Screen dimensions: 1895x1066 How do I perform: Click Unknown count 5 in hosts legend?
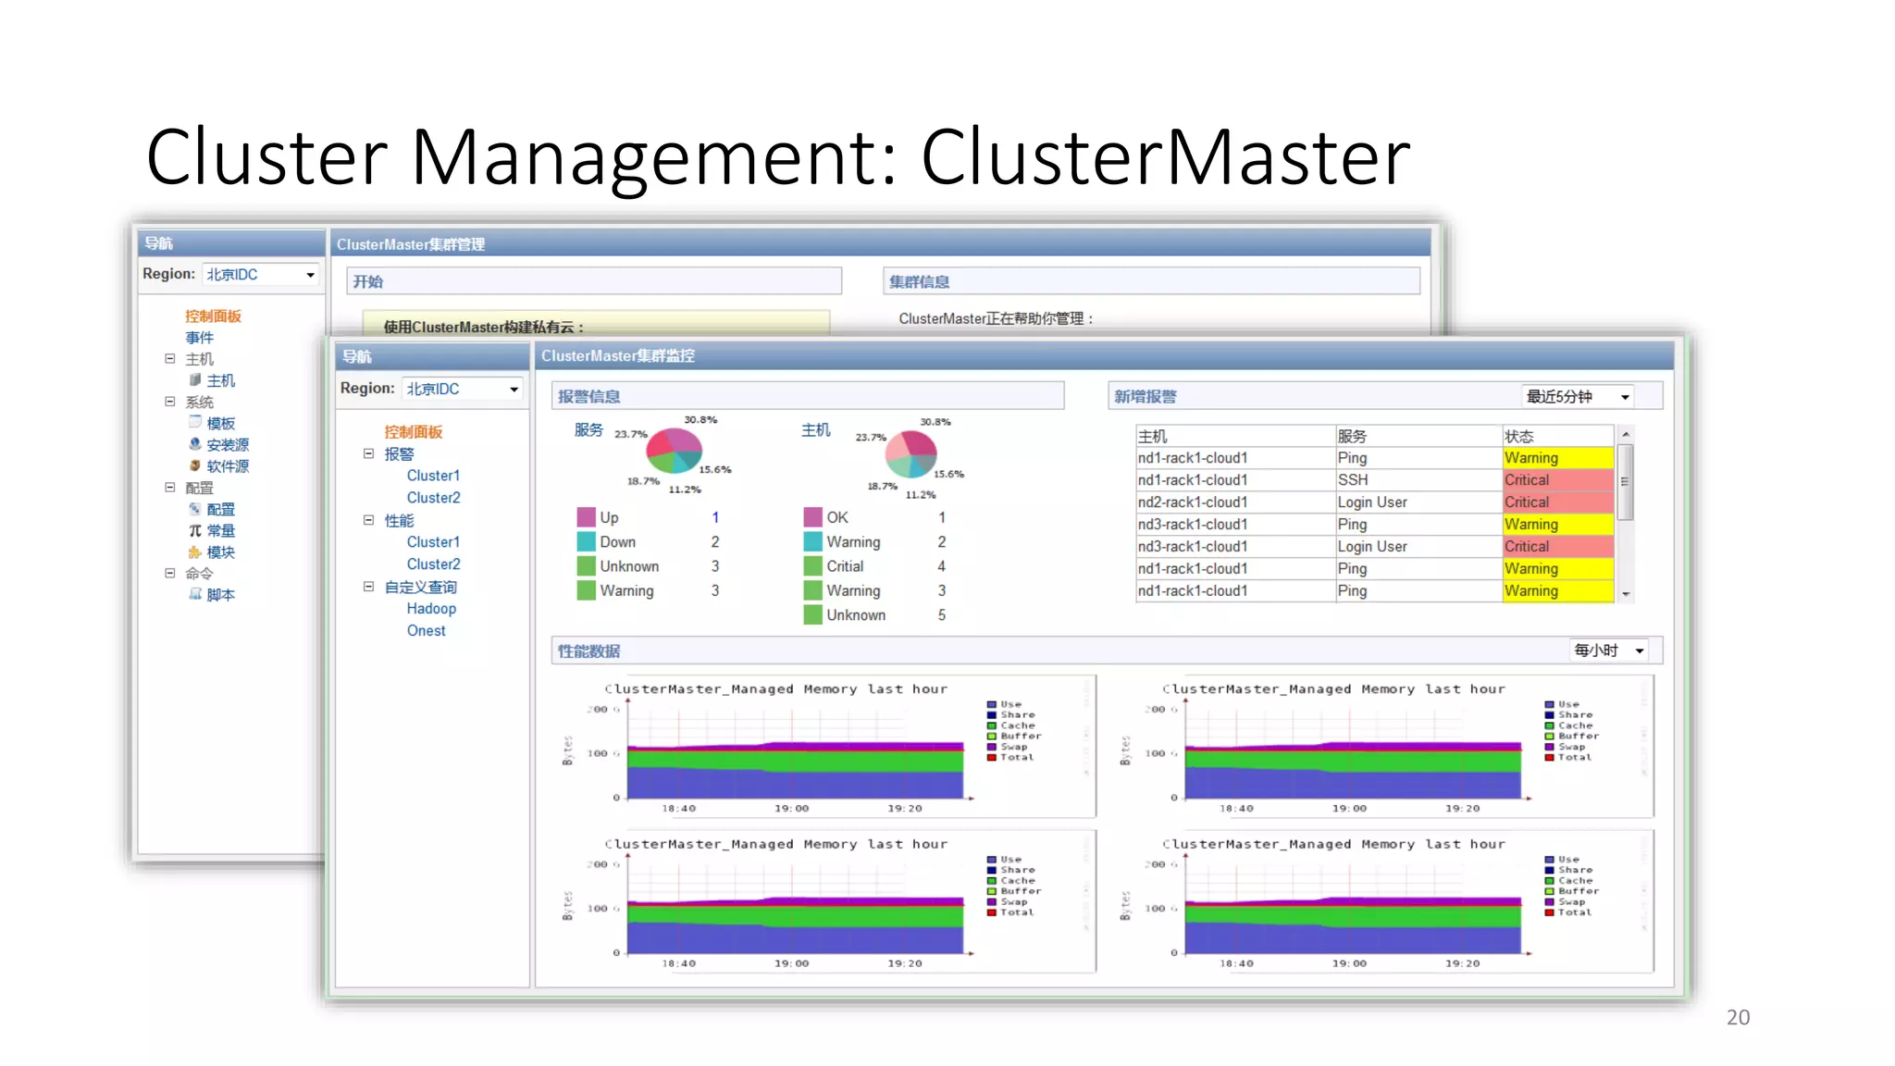click(942, 615)
